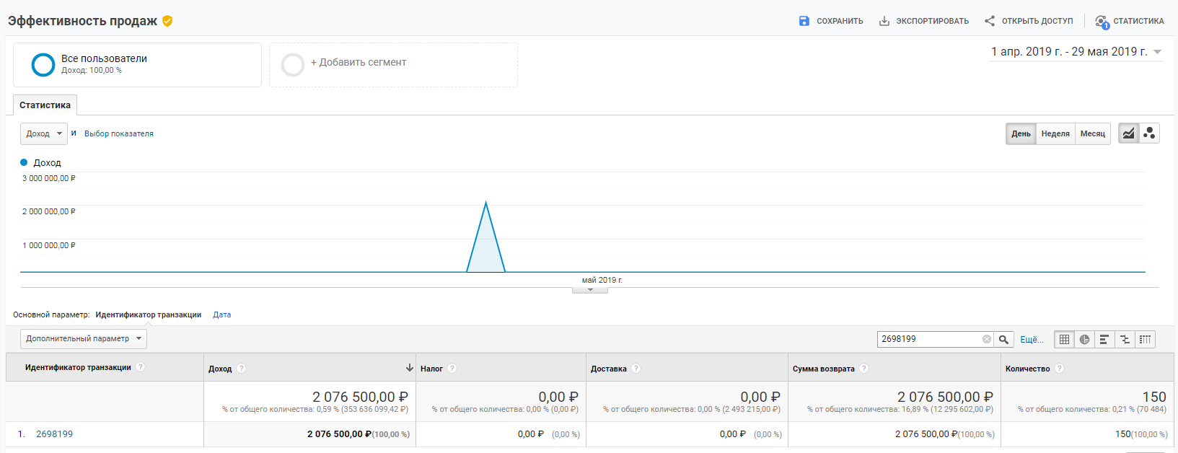This screenshot has height=453, width=1178.
Task: Switch chart granularity to Месяц
Action: click(1092, 133)
